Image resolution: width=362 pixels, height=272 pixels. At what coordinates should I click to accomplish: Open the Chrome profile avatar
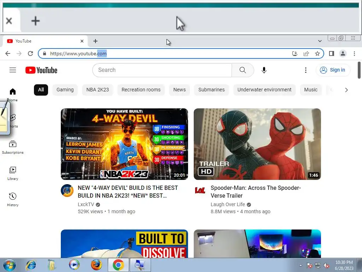(343, 54)
